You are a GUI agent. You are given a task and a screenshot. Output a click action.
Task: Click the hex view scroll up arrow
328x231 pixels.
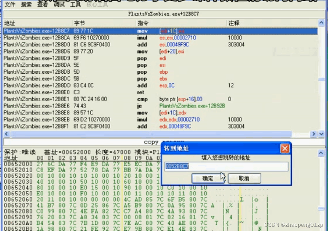click(x=321, y=153)
